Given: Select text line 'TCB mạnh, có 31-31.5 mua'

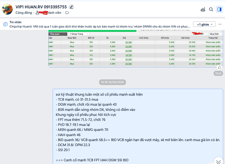Looking at the screenshot, I should coord(77,99).
